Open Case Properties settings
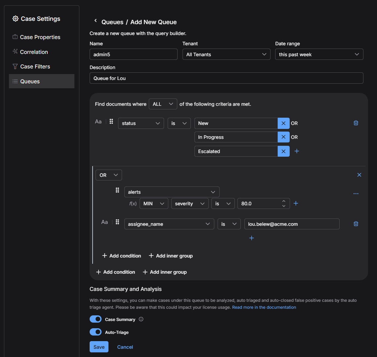The image size is (377, 357). pyautogui.click(x=42, y=37)
